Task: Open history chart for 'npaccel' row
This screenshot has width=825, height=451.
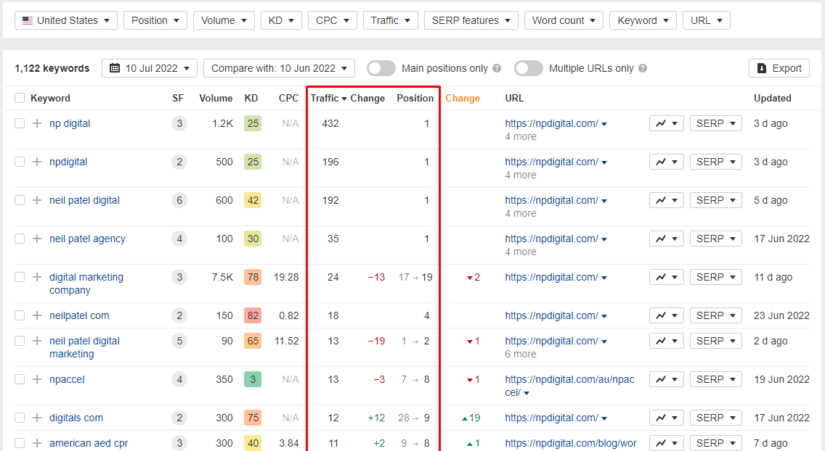Action: tap(667, 379)
